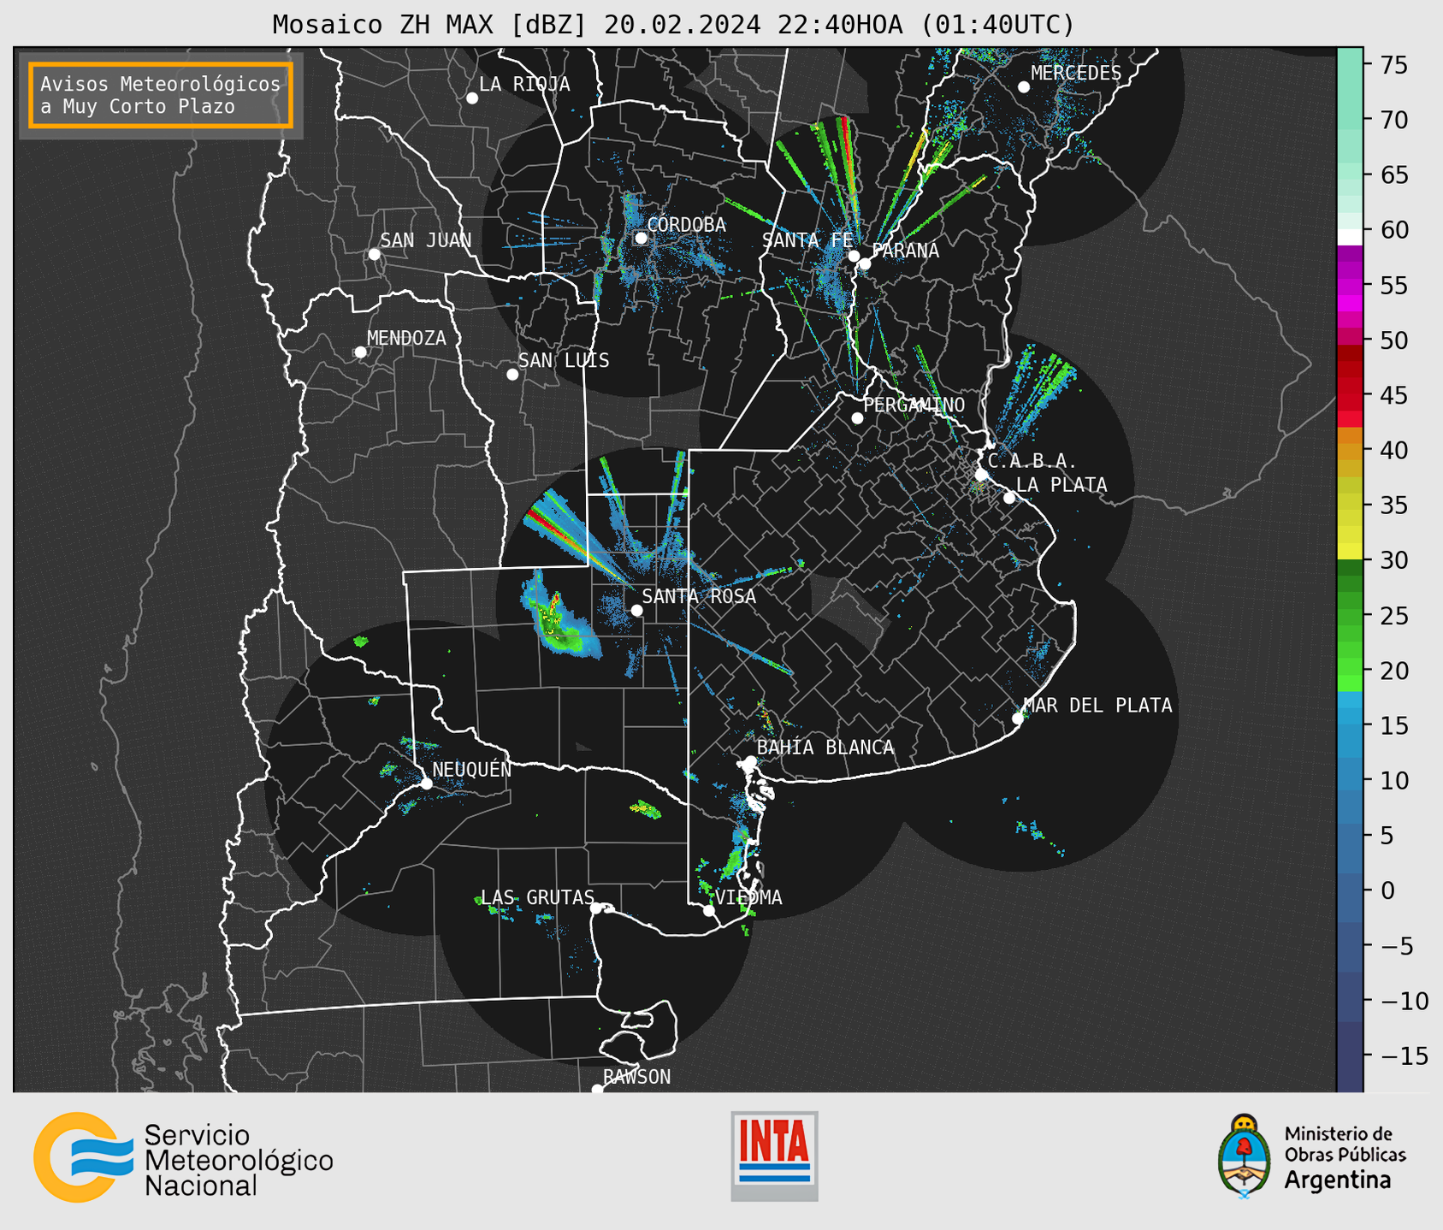Click the SANTA FE city marker dot
Viewport: 1443px width, 1230px height.
pos(854,256)
